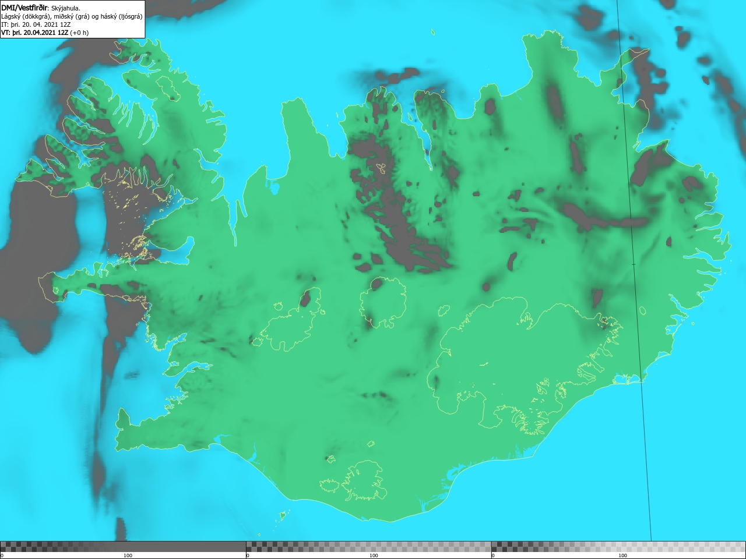Click the darkest grey low-cloud scale bar
The image size is (746, 559).
123,547
